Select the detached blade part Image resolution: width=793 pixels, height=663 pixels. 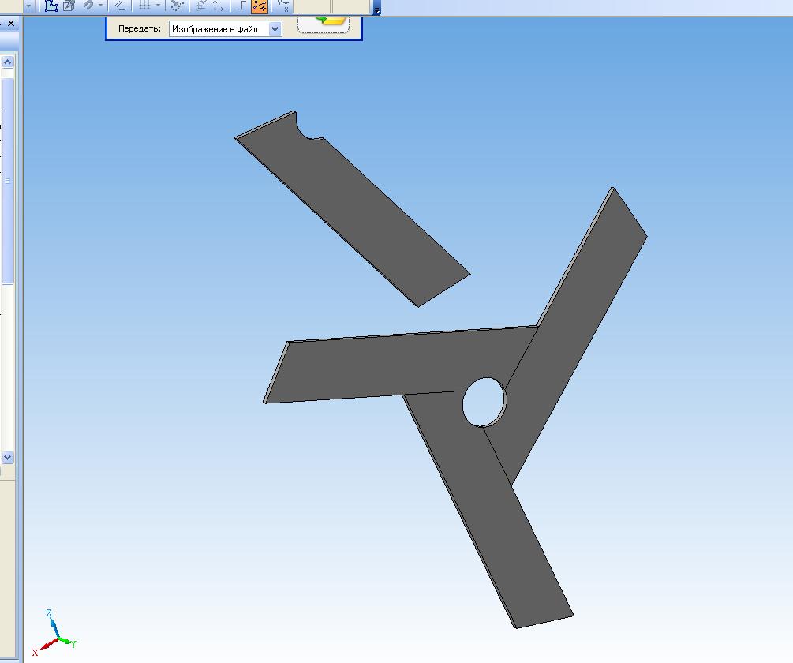351,208
